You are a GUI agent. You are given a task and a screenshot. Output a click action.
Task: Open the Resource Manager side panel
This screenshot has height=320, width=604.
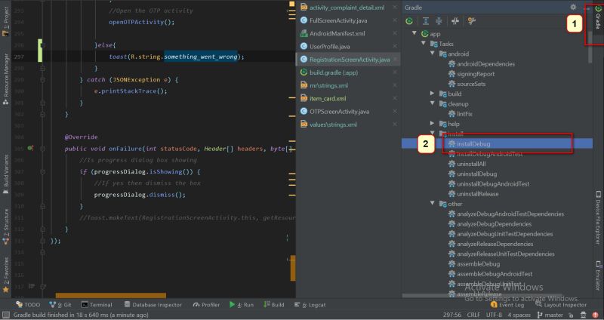click(5, 79)
